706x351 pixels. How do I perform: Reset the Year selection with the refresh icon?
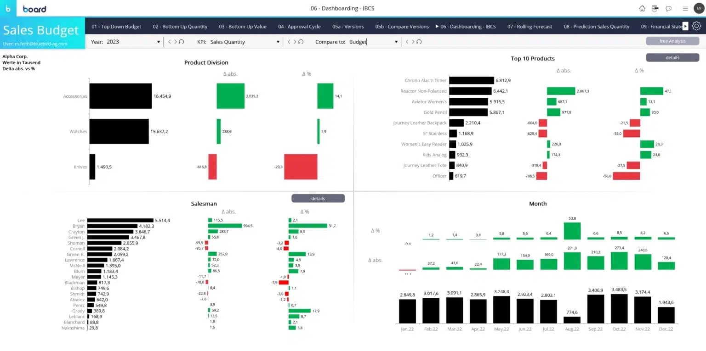(x=181, y=42)
